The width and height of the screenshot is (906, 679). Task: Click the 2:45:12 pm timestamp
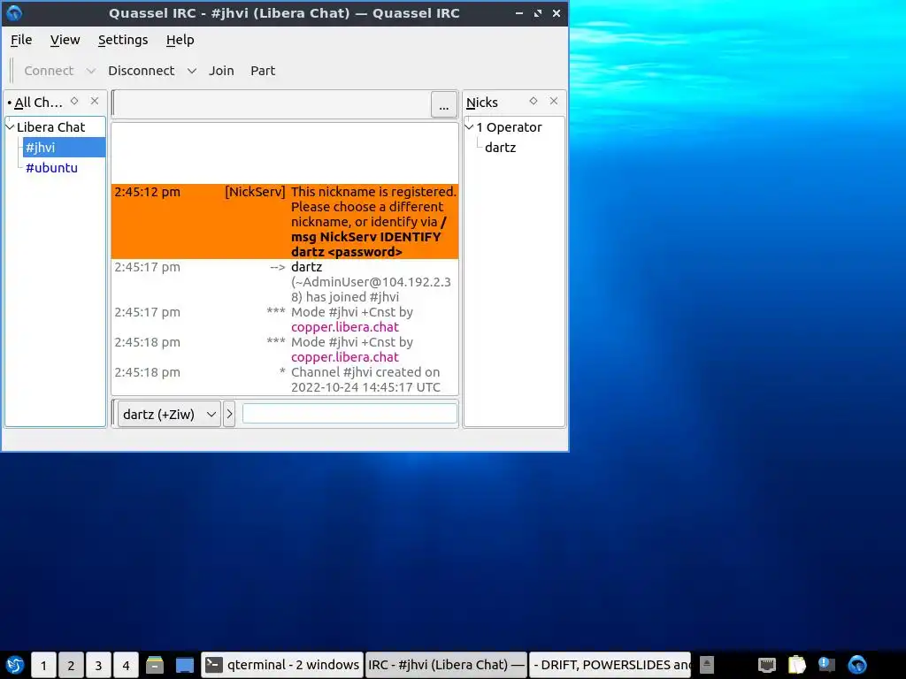(148, 192)
